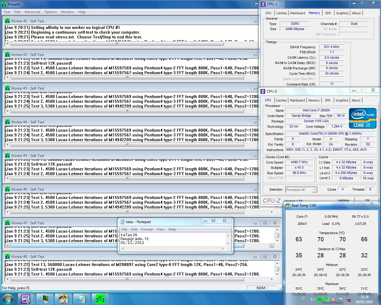Click the Intel Core i7 2600K name field
Screen dimensions: 381x305
(316, 111)
